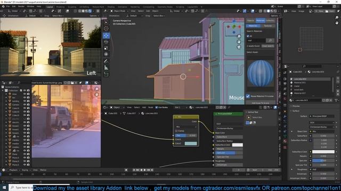Enable rendered viewport shading in left viewport
Screen dimensions: 341x191
coord(90,11)
